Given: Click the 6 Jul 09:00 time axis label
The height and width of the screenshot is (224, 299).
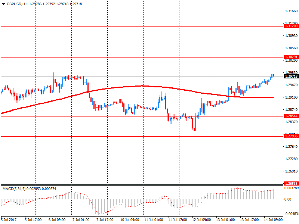Looking at the screenshot, I should pyautogui.click(x=57, y=220).
